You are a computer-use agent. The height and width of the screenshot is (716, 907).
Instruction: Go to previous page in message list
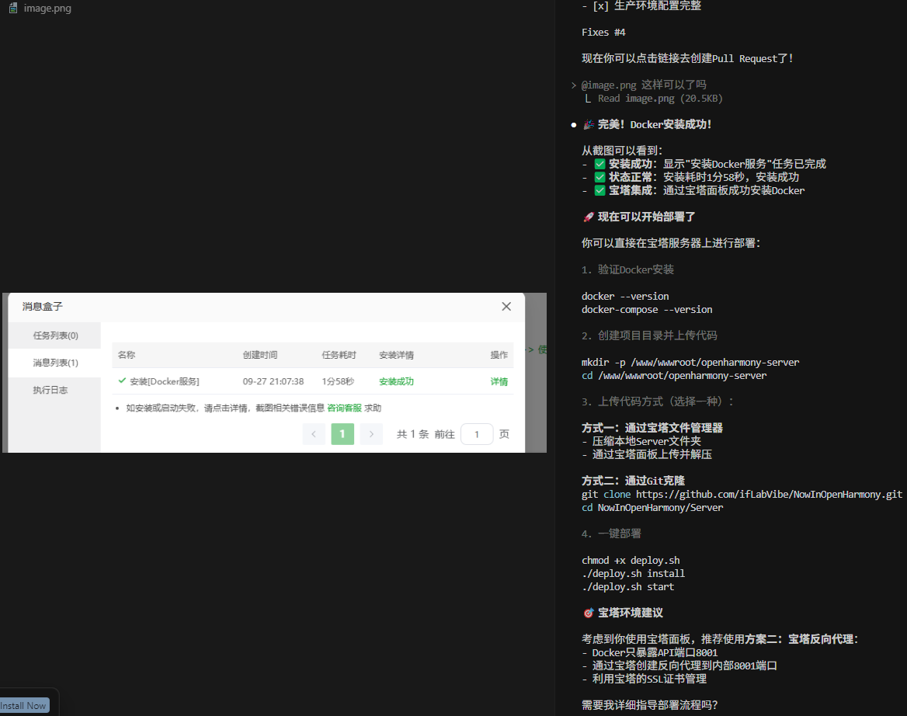pyautogui.click(x=314, y=434)
